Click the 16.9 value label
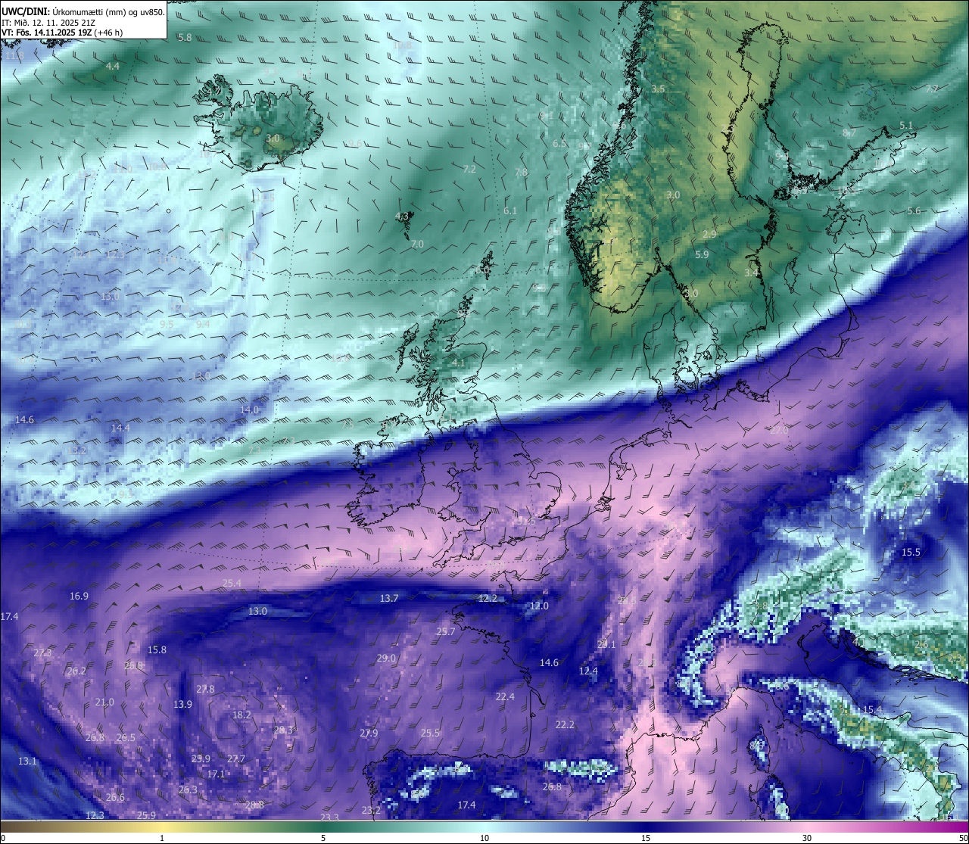969x844 pixels. (x=79, y=596)
